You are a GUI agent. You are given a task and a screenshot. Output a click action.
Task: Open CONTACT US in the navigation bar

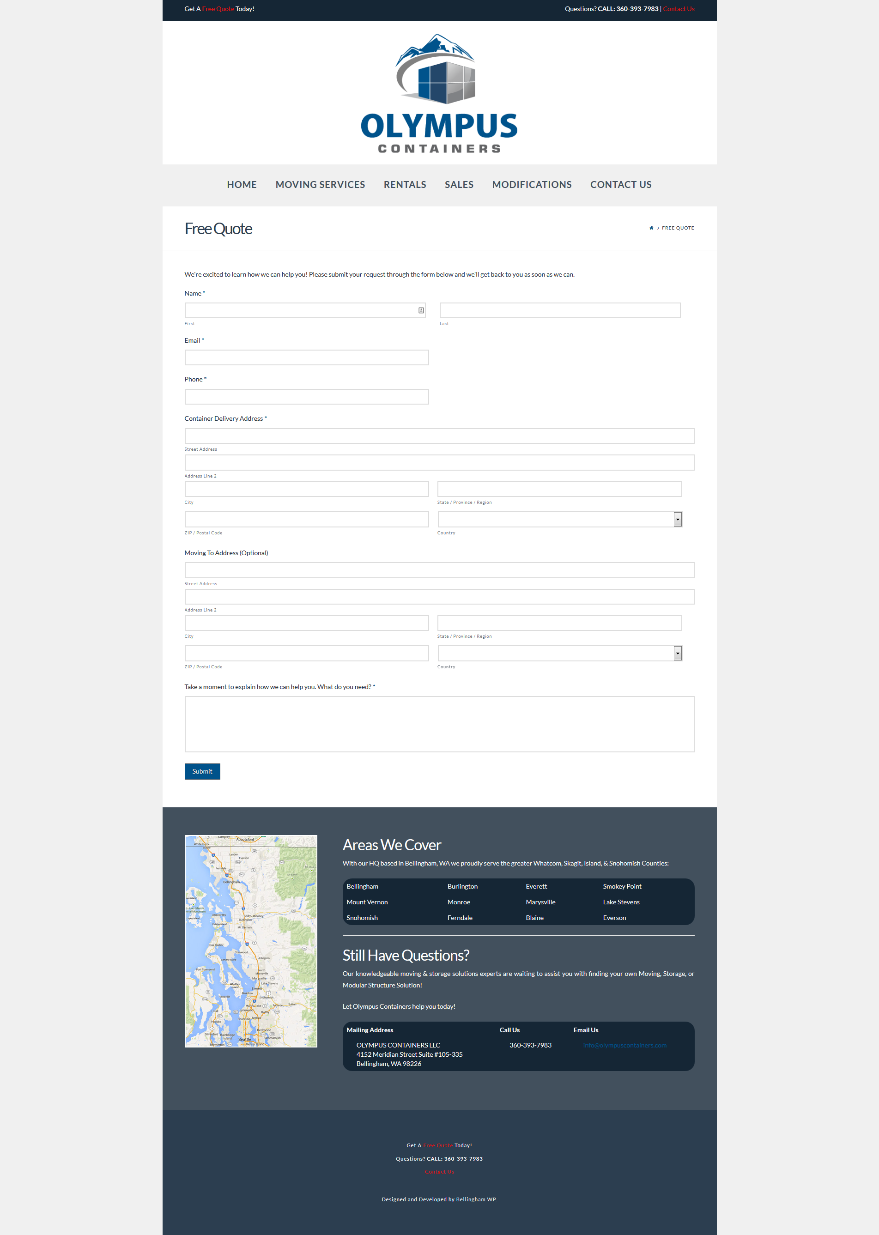click(621, 185)
